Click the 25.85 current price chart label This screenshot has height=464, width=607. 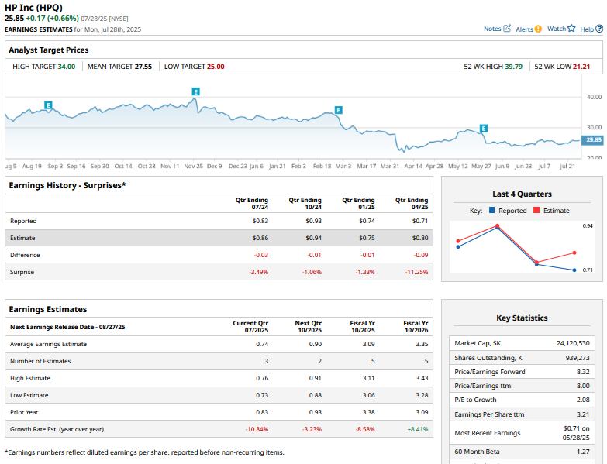594,140
